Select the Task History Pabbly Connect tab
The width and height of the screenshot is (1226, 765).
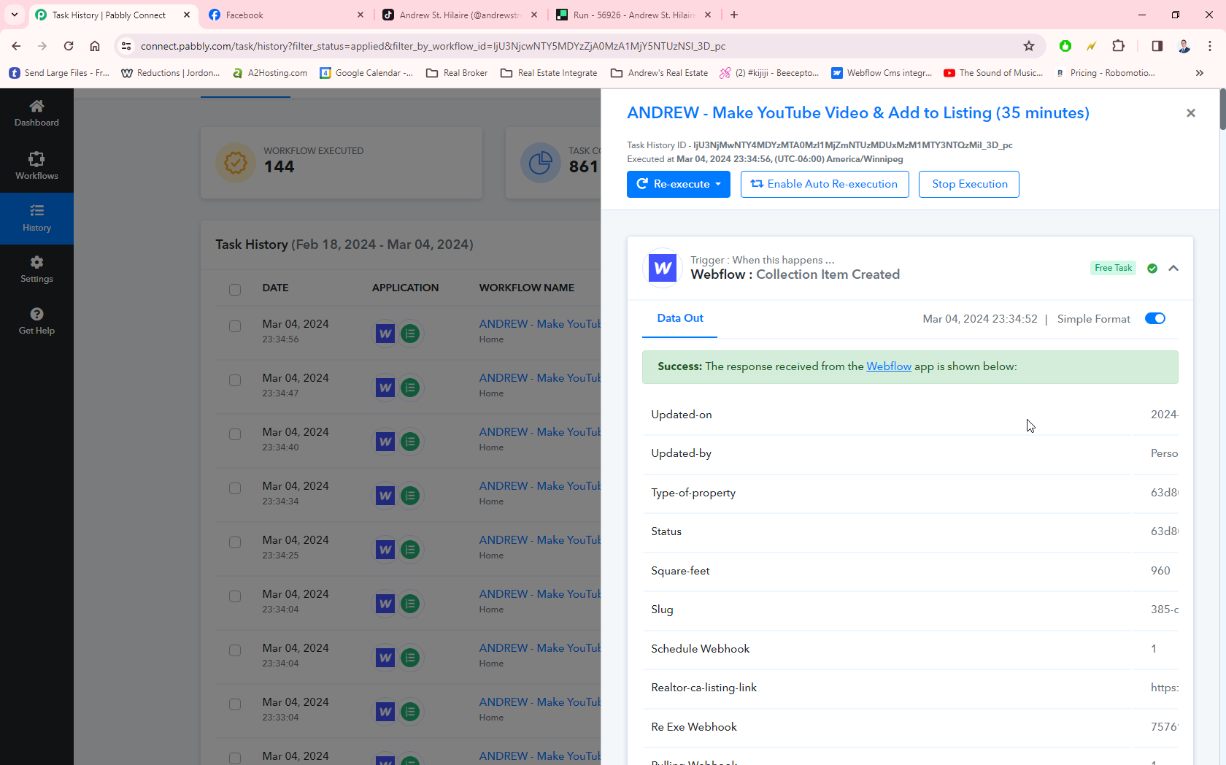click(x=113, y=15)
